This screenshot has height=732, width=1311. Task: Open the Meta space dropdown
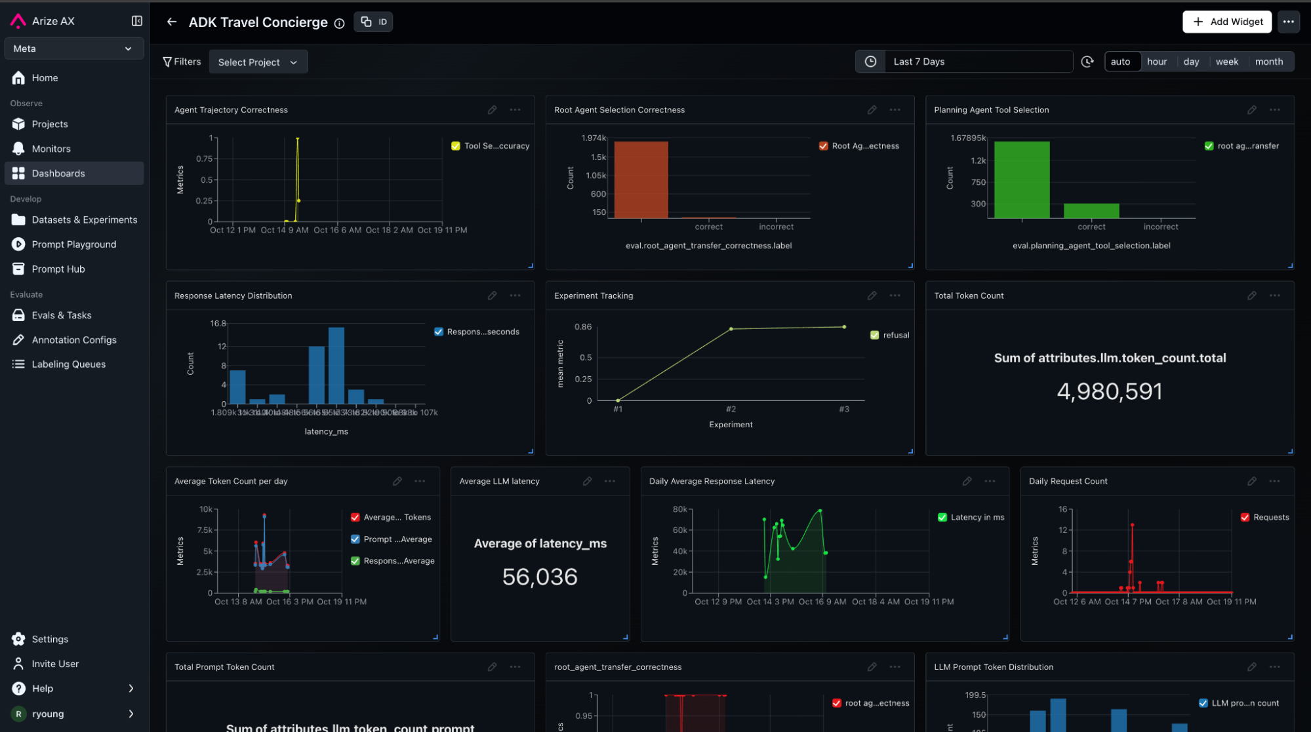[73, 48]
